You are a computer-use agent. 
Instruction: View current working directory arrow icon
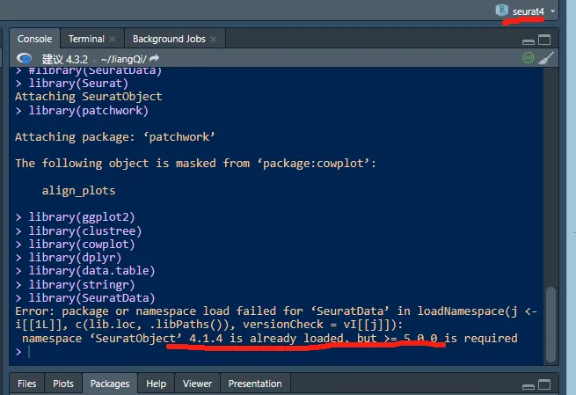pos(154,58)
